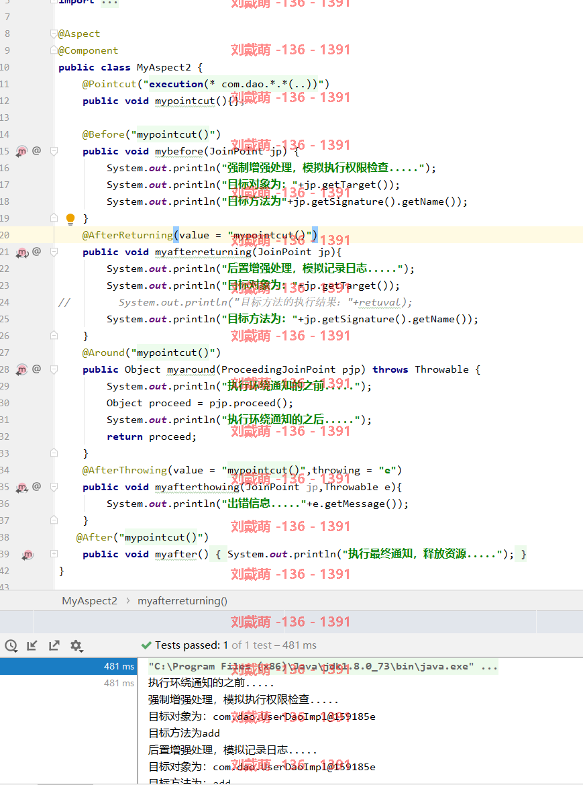This screenshot has width=583, height=785.
Task: Click line number 30 in the gutter
Action: pyautogui.click(x=5, y=403)
